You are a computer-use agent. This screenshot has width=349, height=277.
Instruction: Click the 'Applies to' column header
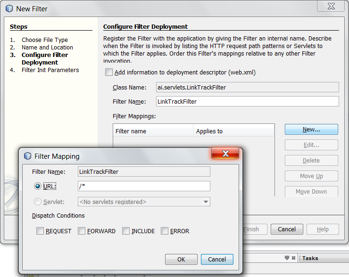pyautogui.click(x=234, y=131)
